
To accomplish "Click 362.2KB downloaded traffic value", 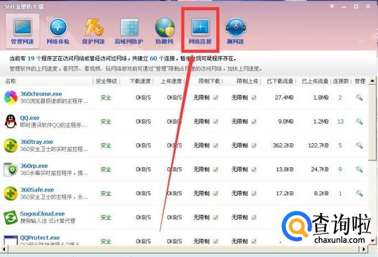I will (283, 145).
